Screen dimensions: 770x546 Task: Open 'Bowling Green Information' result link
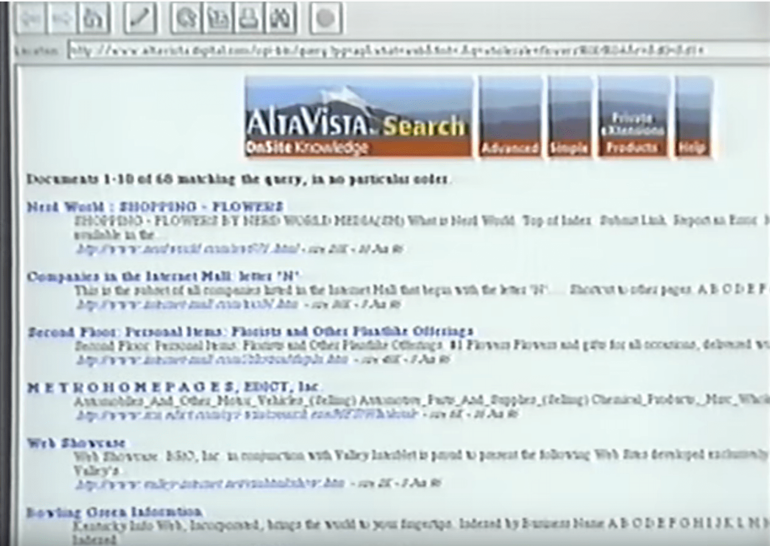[x=114, y=512]
